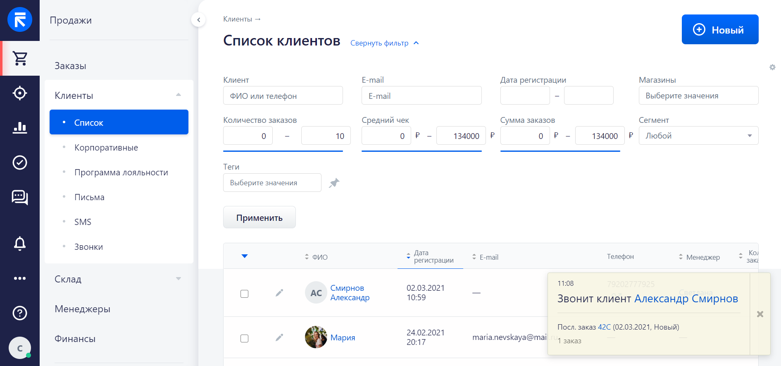Click the edit pencil for Смирнов Александр
The width and height of the screenshot is (781, 366).
pos(279,293)
